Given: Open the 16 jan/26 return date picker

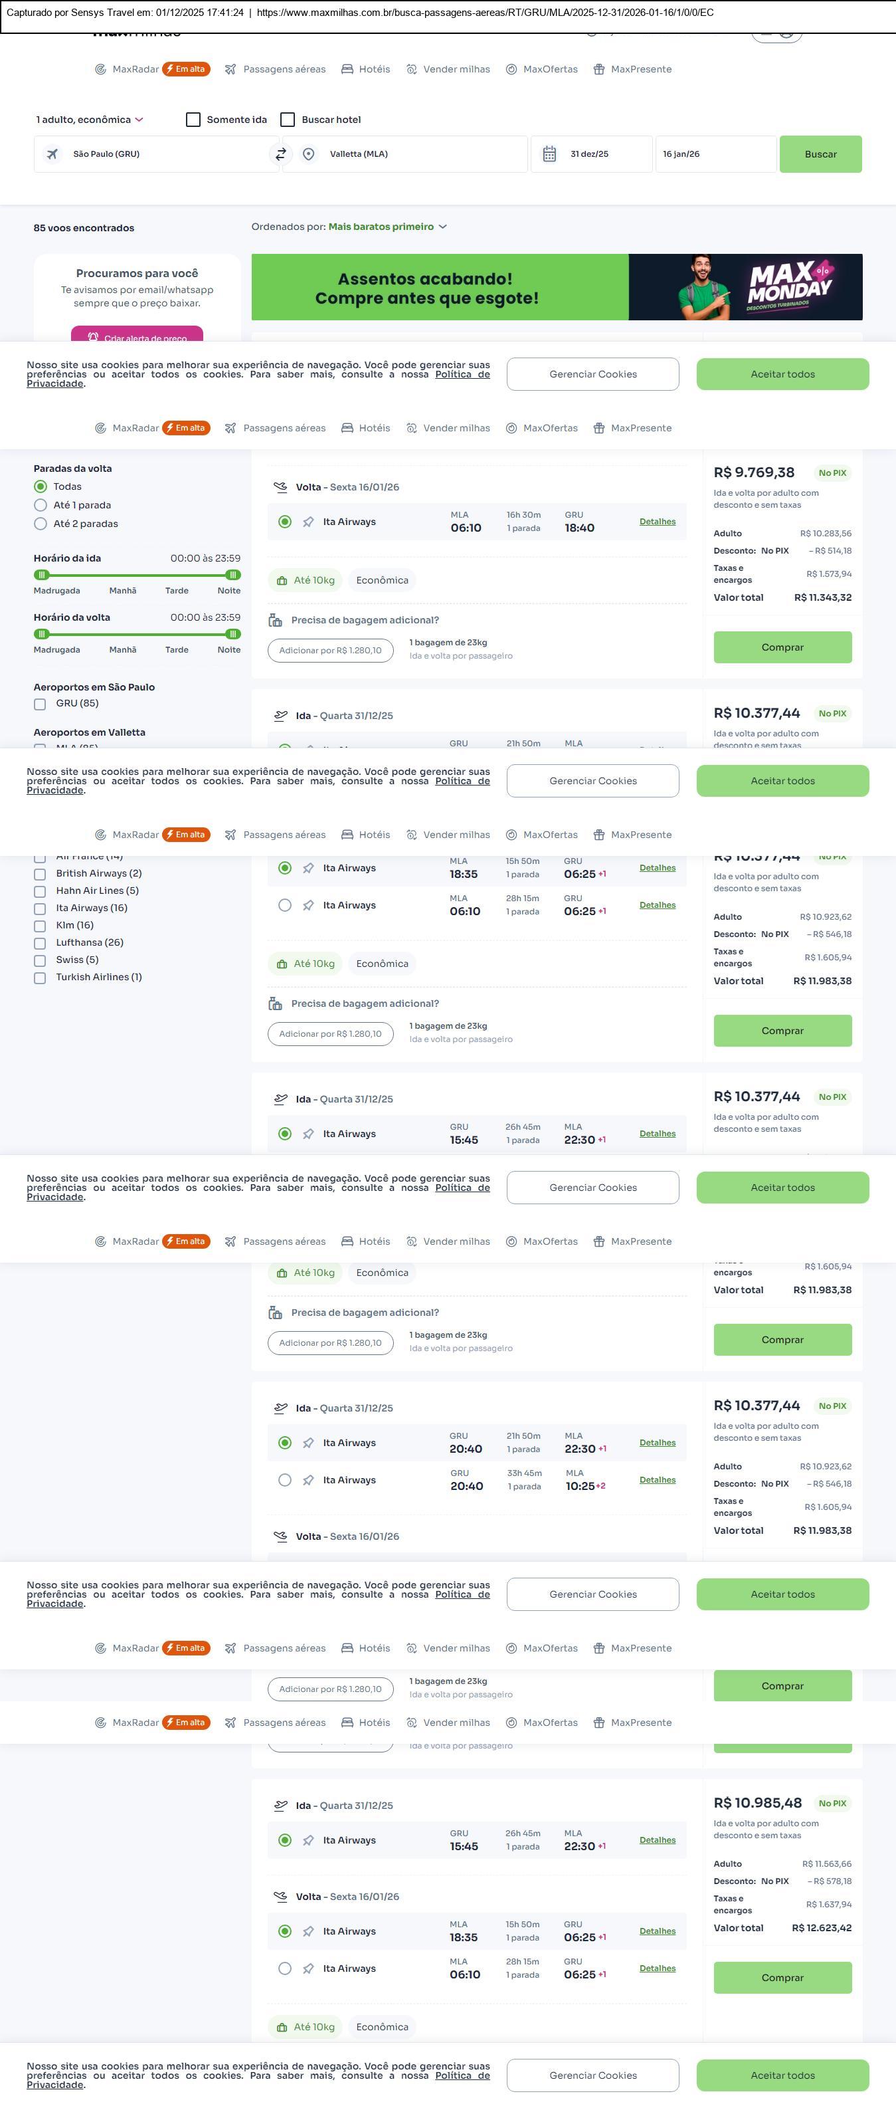Looking at the screenshot, I should coord(715,154).
